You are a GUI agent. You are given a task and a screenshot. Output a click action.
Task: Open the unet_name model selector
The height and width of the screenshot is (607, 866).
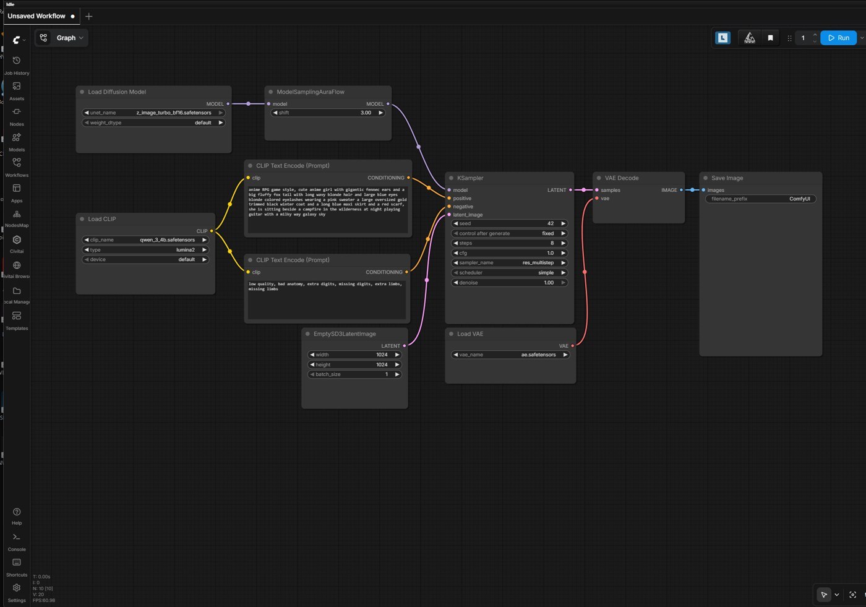point(153,113)
